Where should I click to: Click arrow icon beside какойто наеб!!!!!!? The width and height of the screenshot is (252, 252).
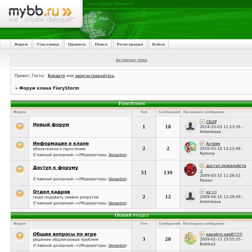pos(202,234)
